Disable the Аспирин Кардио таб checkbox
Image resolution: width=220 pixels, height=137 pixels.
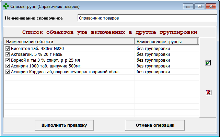point(8,72)
